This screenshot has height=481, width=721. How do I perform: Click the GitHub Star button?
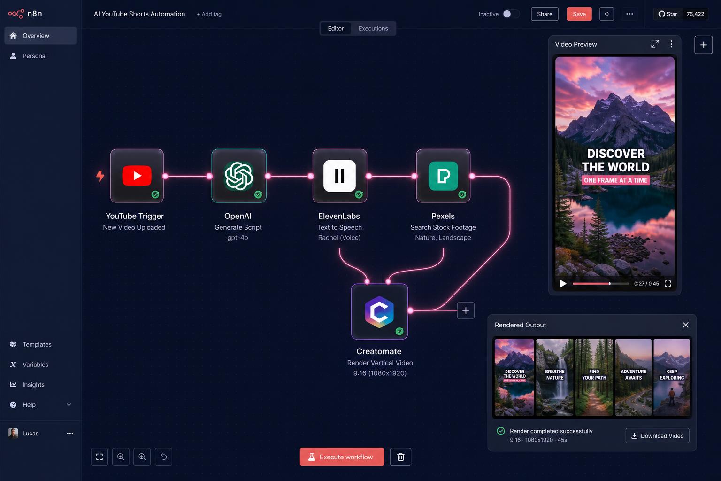[667, 14]
